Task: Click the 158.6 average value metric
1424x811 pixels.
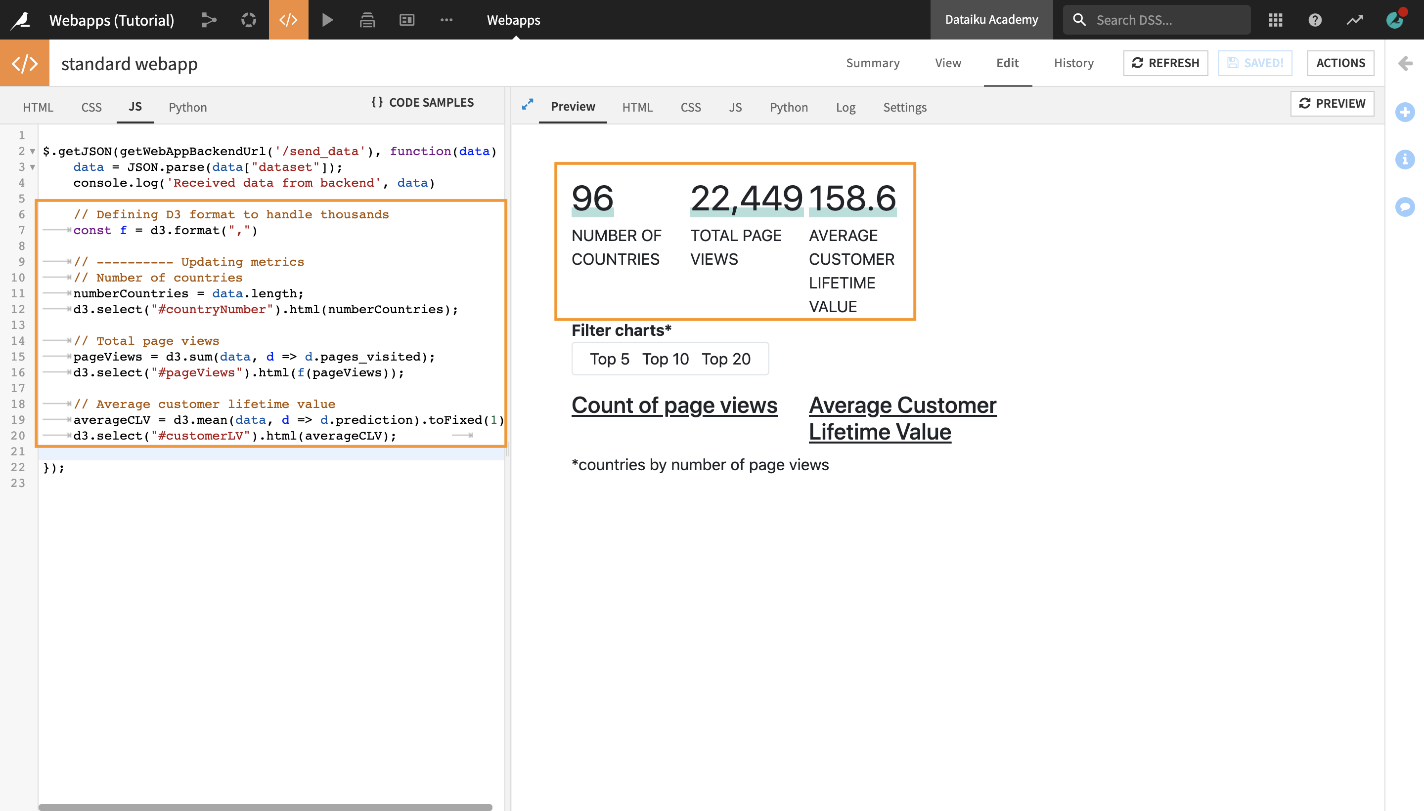Action: click(852, 198)
